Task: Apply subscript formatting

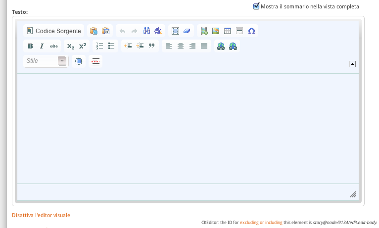Action: coord(71,46)
